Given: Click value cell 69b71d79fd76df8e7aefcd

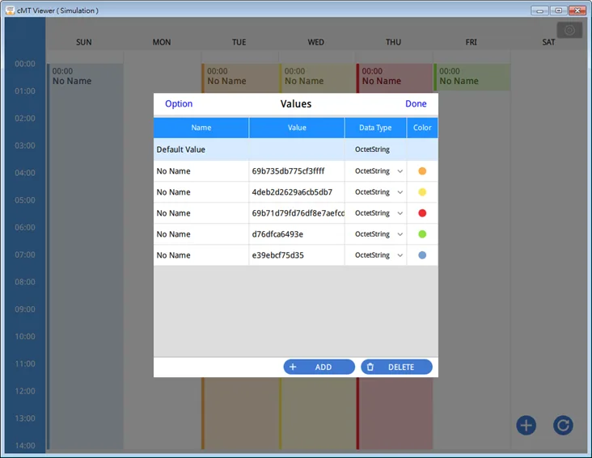Looking at the screenshot, I should pyautogui.click(x=297, y=213).
